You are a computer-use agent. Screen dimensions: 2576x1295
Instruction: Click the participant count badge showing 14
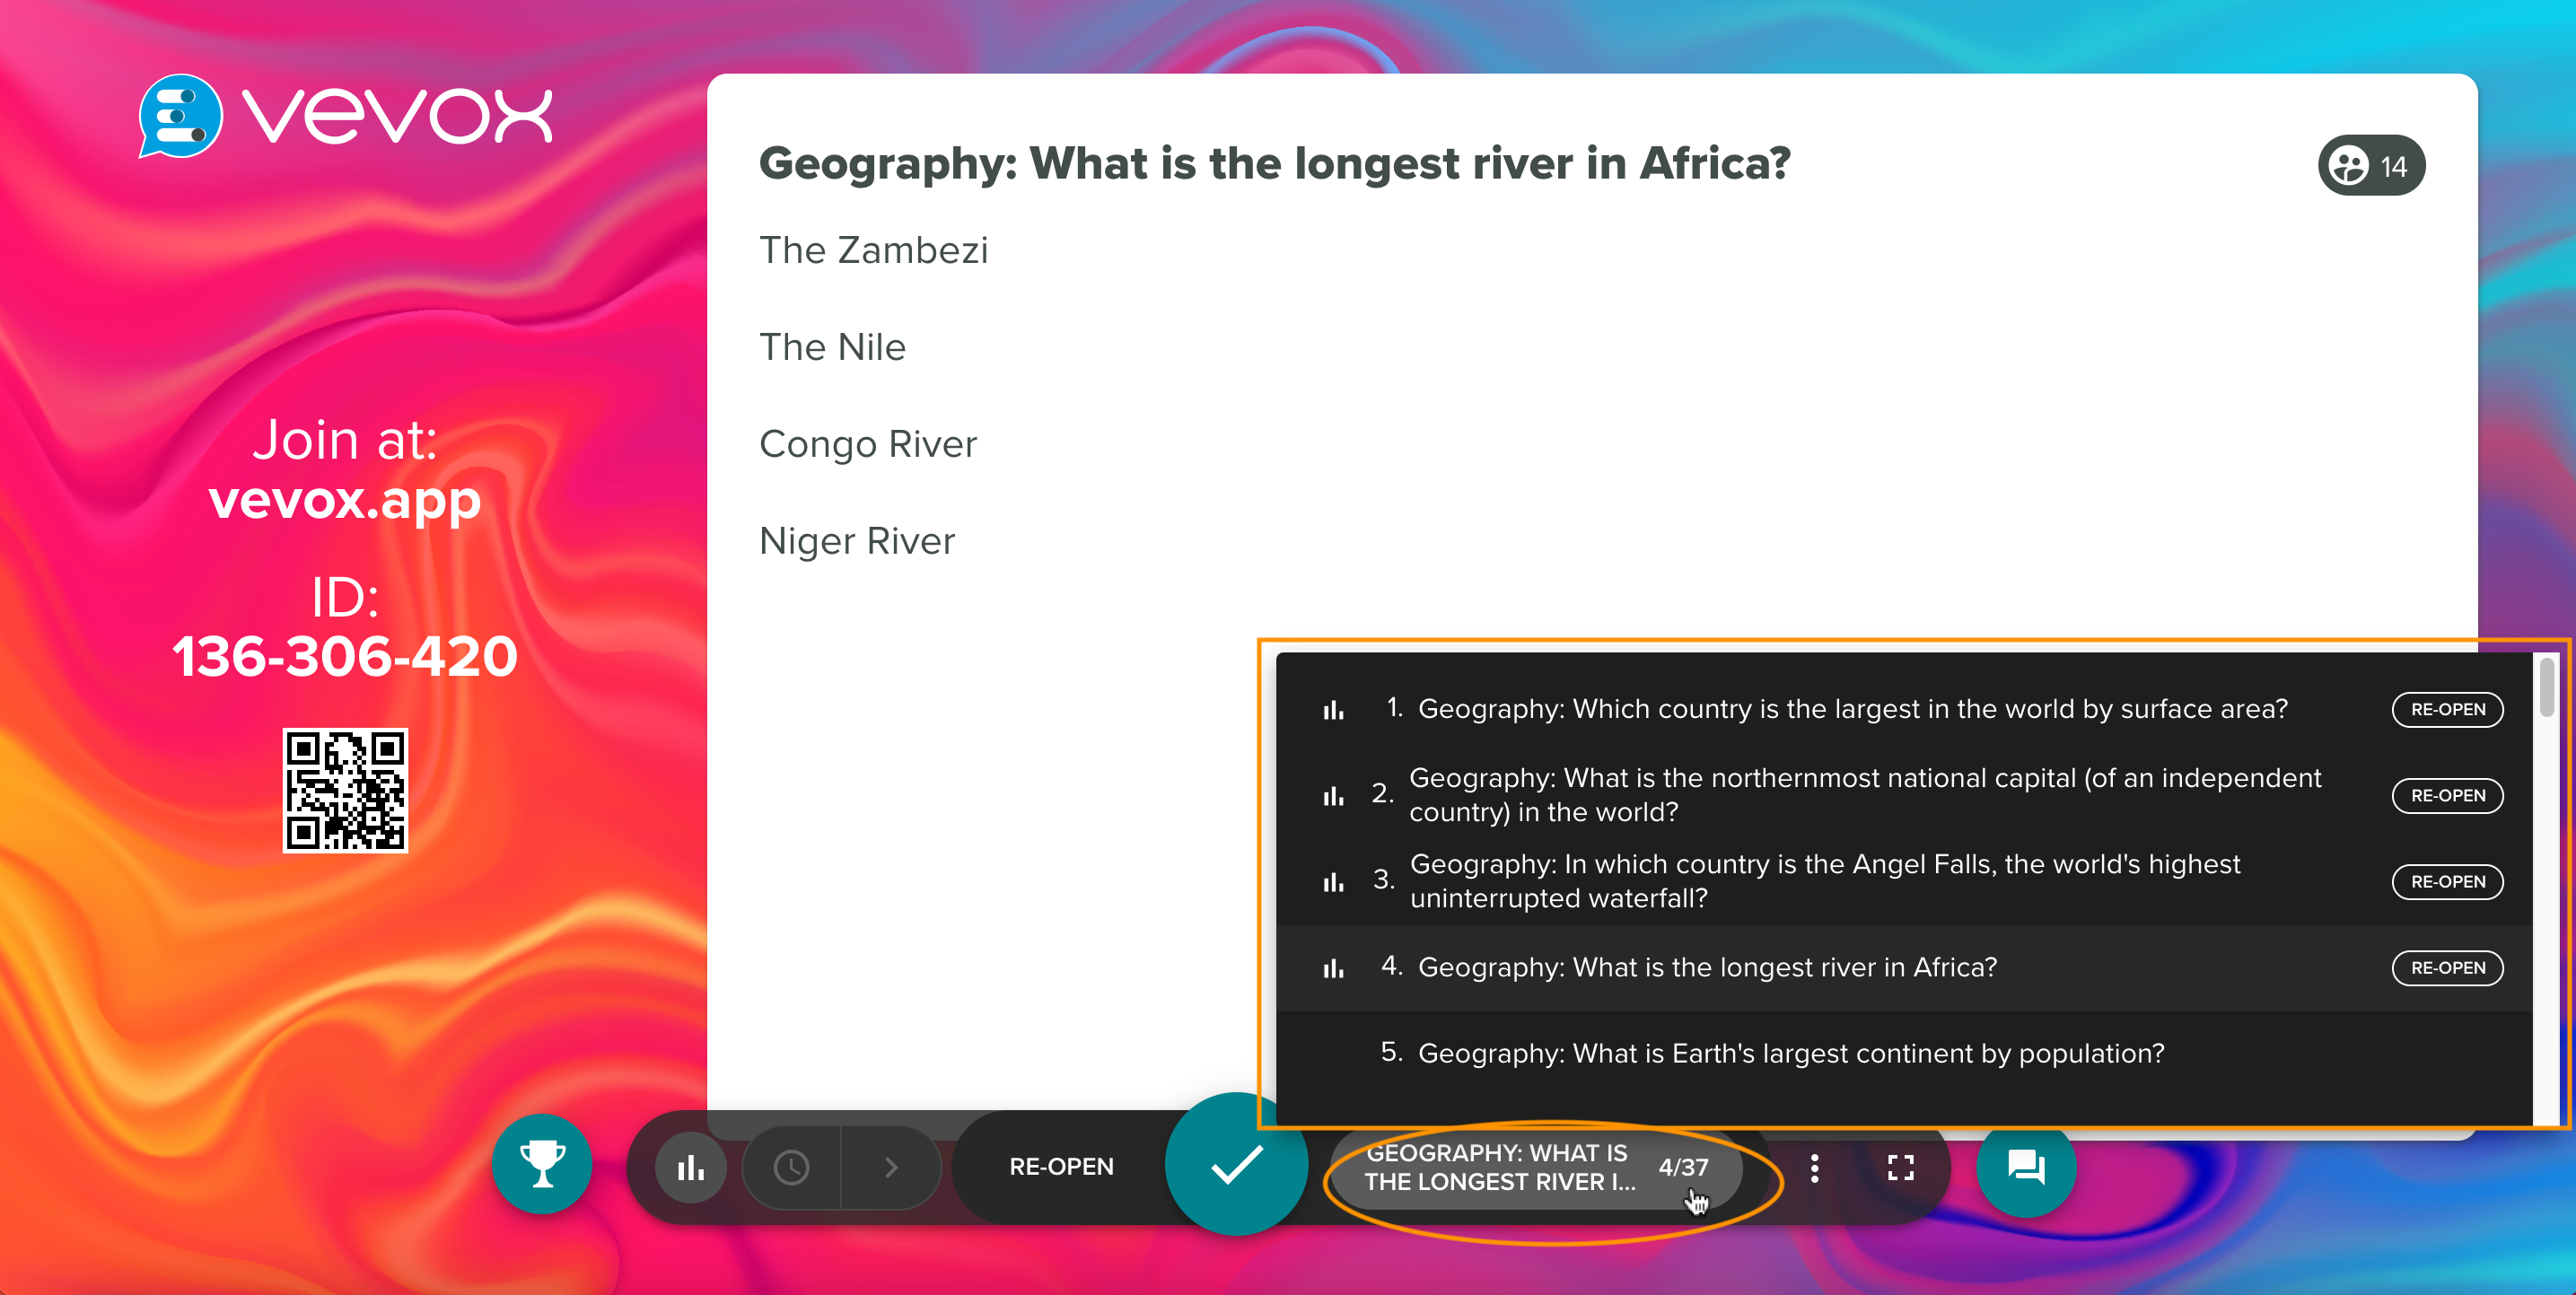click(x=2371, y=165)
